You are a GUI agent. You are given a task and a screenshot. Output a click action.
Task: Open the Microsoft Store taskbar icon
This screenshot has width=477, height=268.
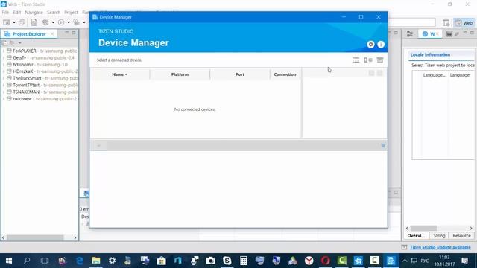click(x=161, y=261)
